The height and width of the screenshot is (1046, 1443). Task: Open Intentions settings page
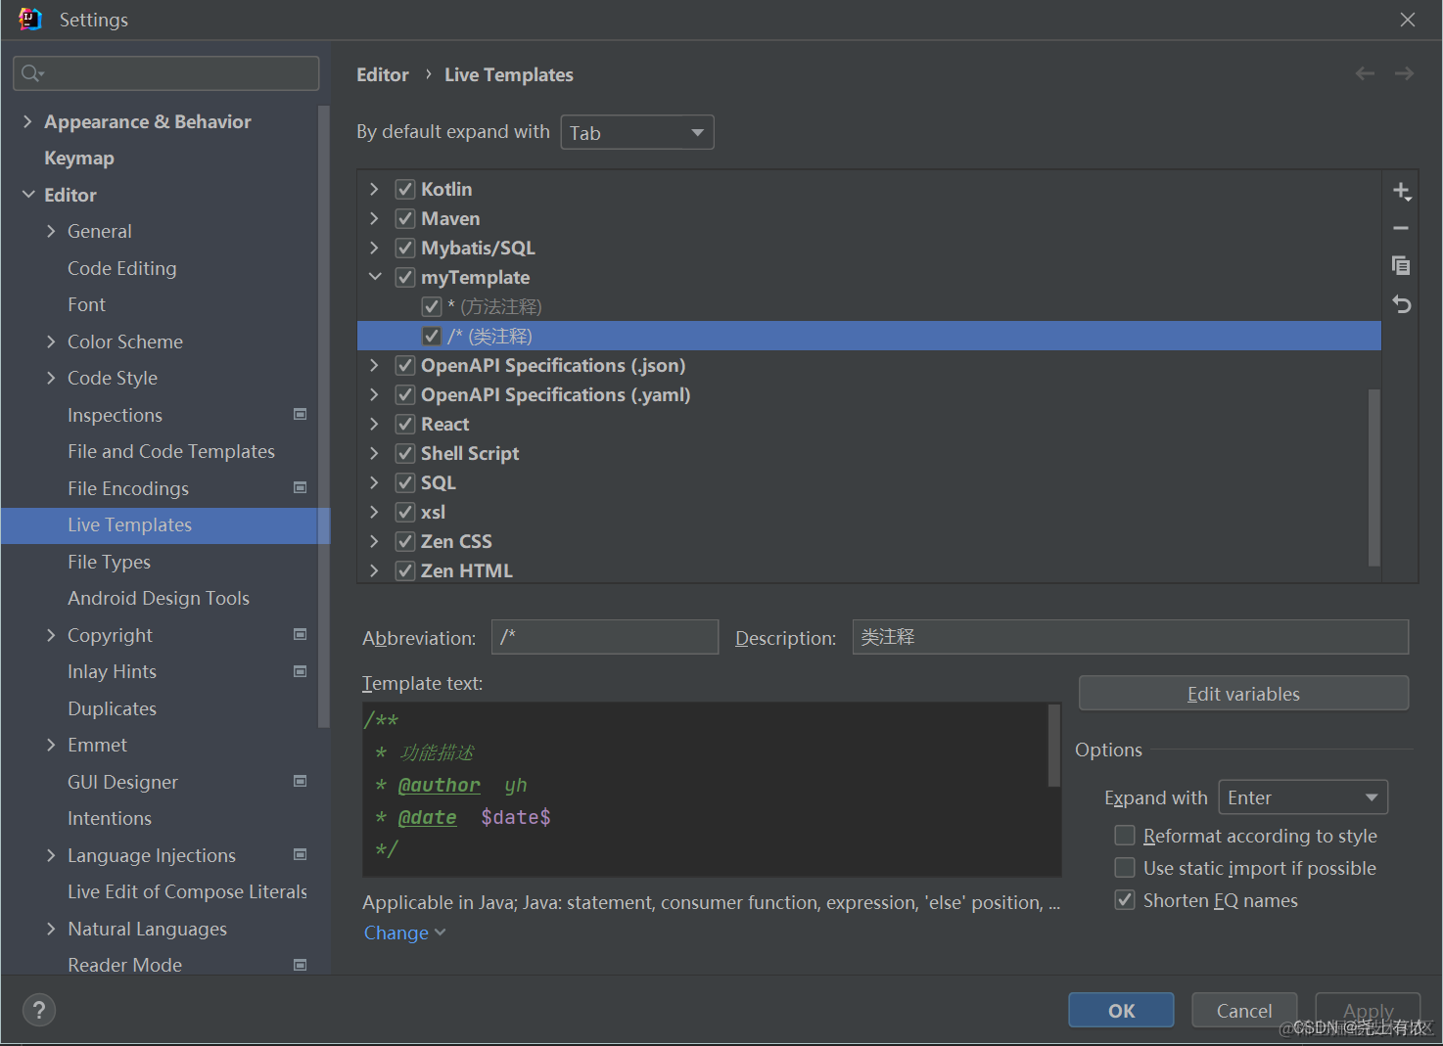(110, 818)
